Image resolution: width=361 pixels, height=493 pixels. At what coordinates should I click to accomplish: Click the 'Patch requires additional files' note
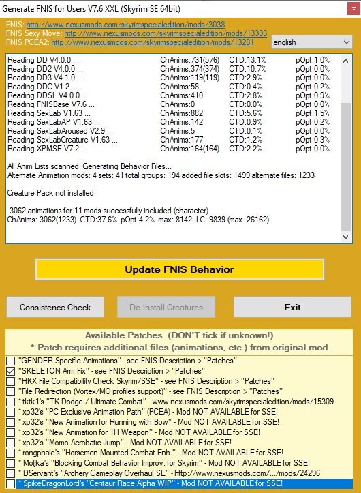tap(179, 348)
